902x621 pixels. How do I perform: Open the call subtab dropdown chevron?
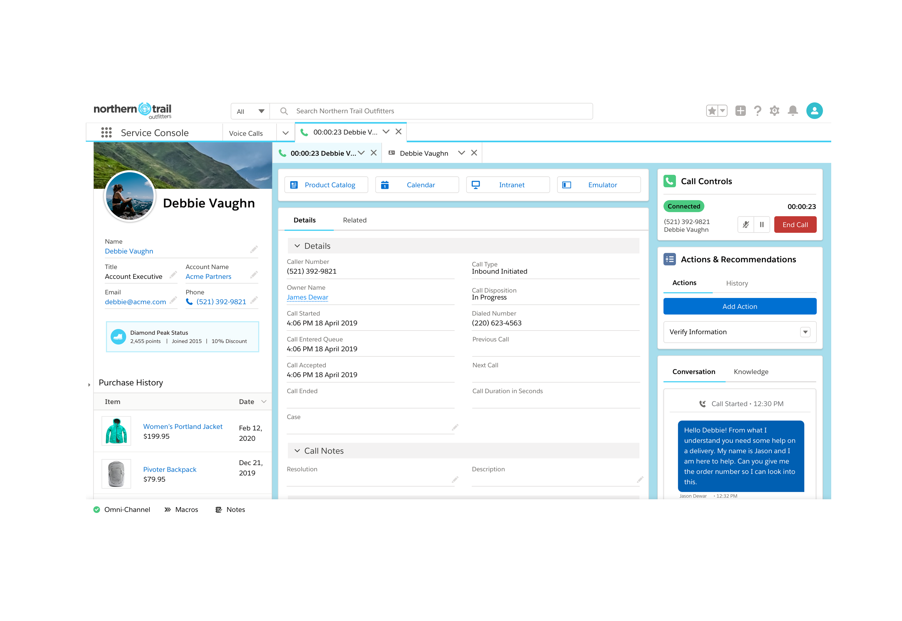point(361,153)
